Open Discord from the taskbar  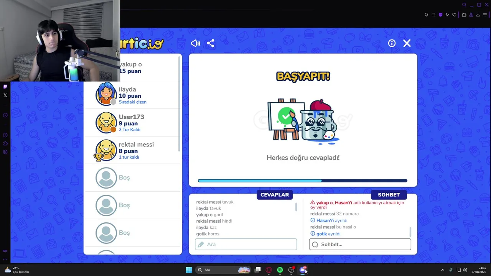[303, 270]
